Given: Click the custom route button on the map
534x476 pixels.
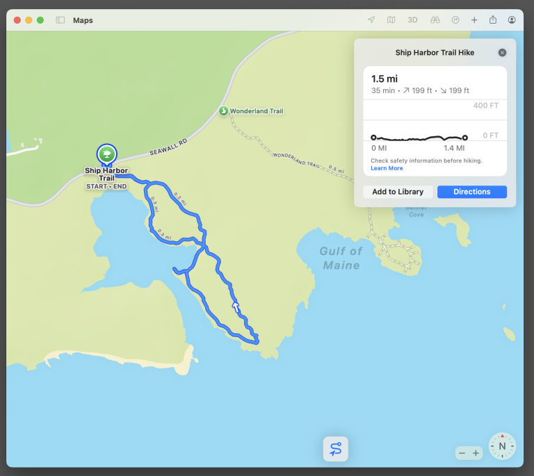Looking at the screenshot, I should (x=335, y=449).
